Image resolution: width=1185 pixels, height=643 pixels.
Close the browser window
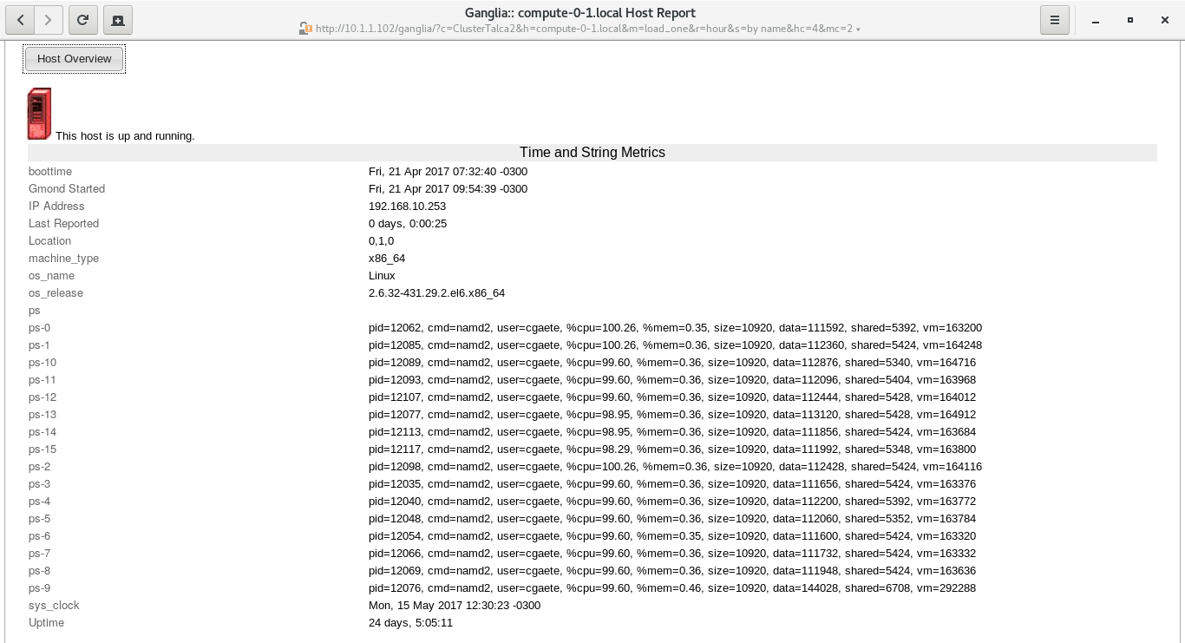(1165, 20)
